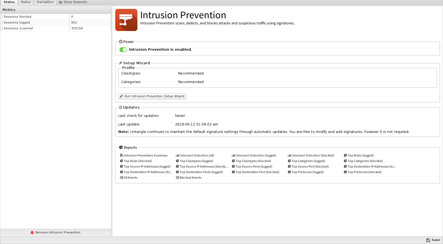
Task: Click the Top Protocols (logged) pie icon
Action: 289,172
